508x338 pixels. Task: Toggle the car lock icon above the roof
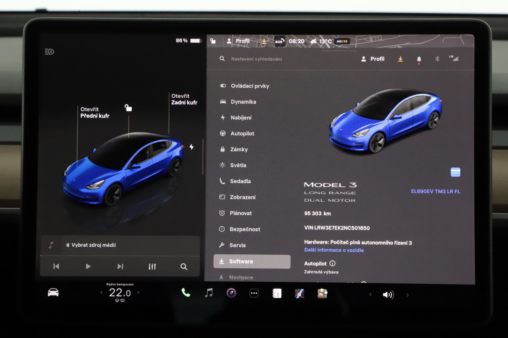pyautogui.click(x=128, y=108)
